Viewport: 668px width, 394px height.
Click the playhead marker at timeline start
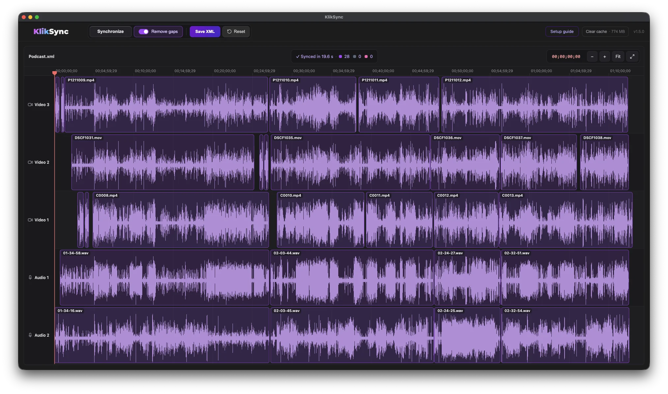[54, 73]
